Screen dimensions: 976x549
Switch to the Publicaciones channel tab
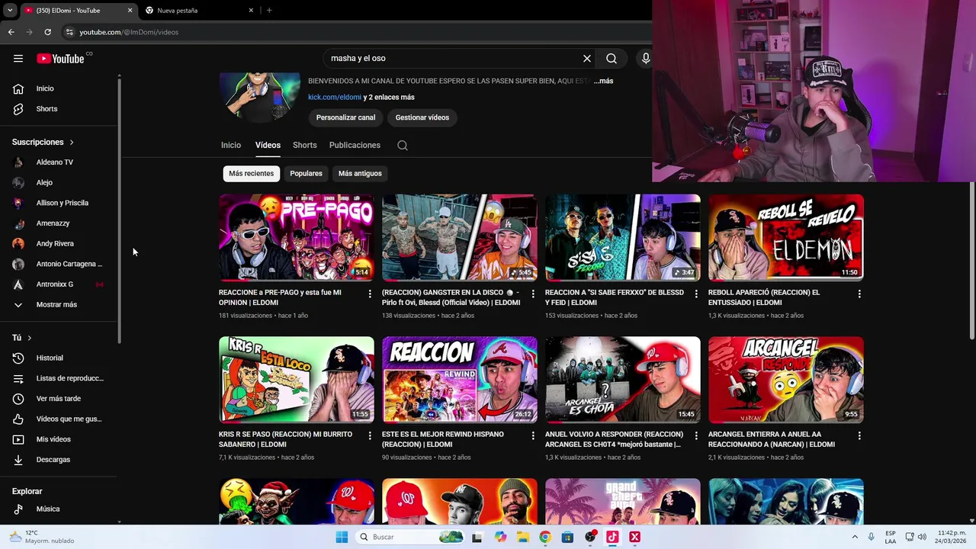pos(355,145)
